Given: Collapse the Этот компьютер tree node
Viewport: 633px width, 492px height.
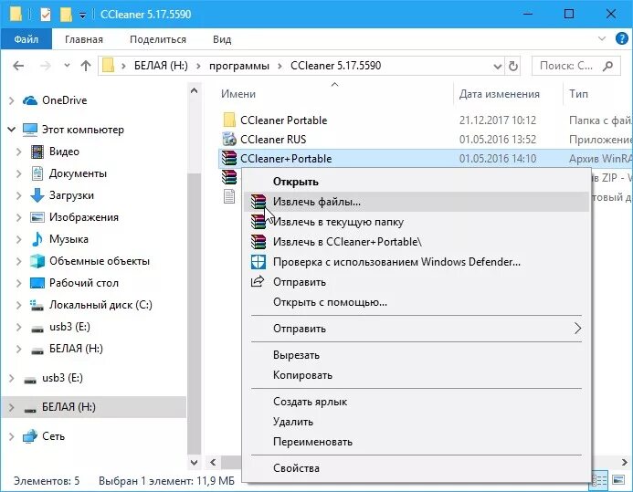Looking at the screenshot, I should coord(12,130).
